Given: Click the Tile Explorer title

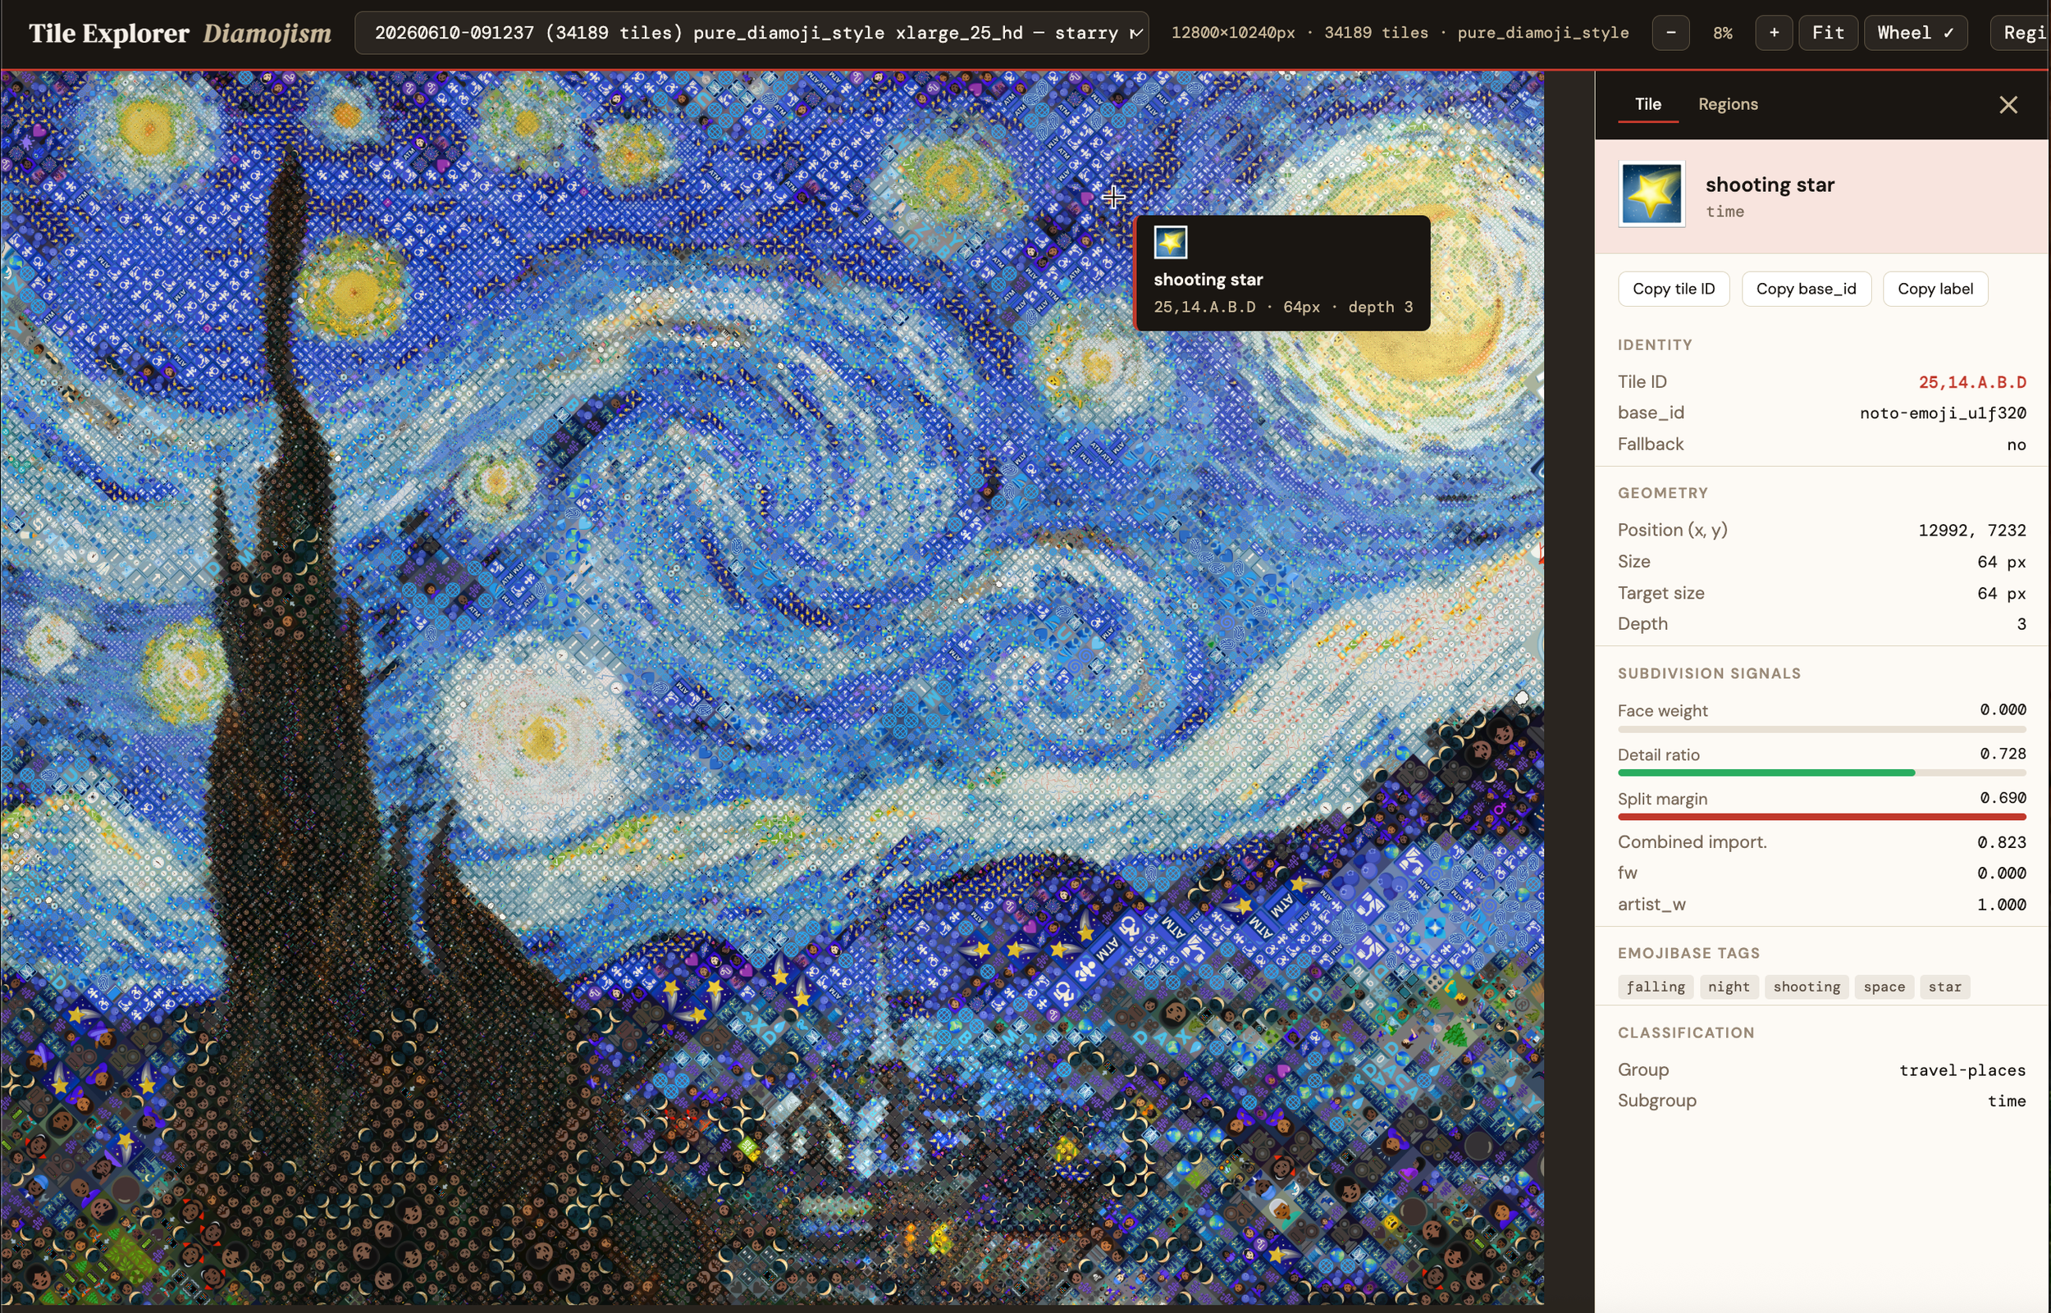Looking at the screenshot, I should [109, 34].
